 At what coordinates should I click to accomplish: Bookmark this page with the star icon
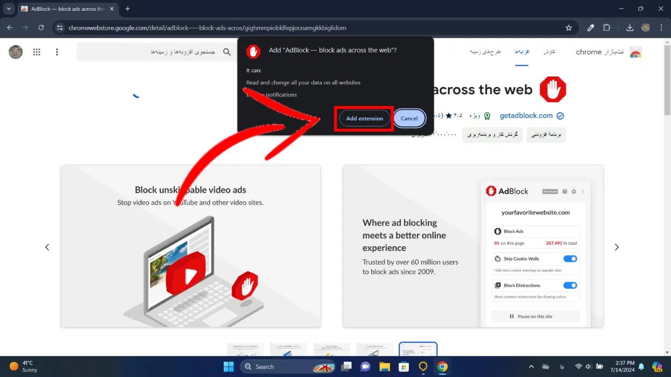(x=569, y=27)
